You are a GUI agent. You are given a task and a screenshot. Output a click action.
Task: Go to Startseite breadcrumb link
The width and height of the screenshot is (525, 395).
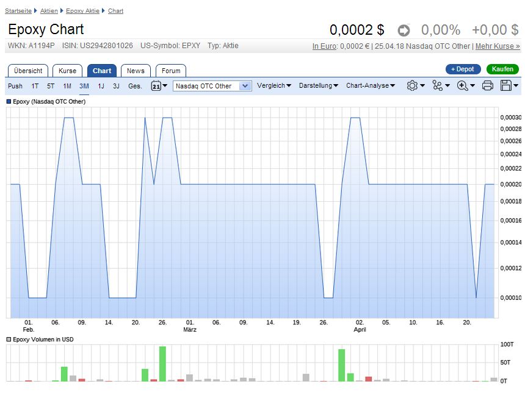(18, 11)
